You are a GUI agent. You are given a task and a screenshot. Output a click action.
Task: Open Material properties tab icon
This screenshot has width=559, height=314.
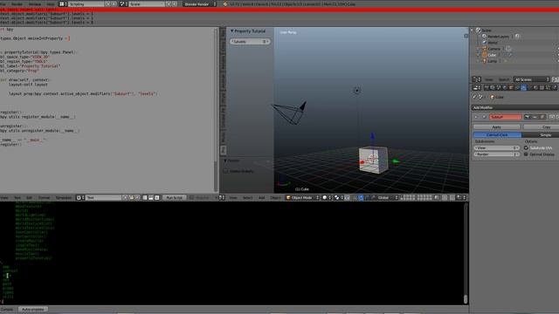click(535, 87)
